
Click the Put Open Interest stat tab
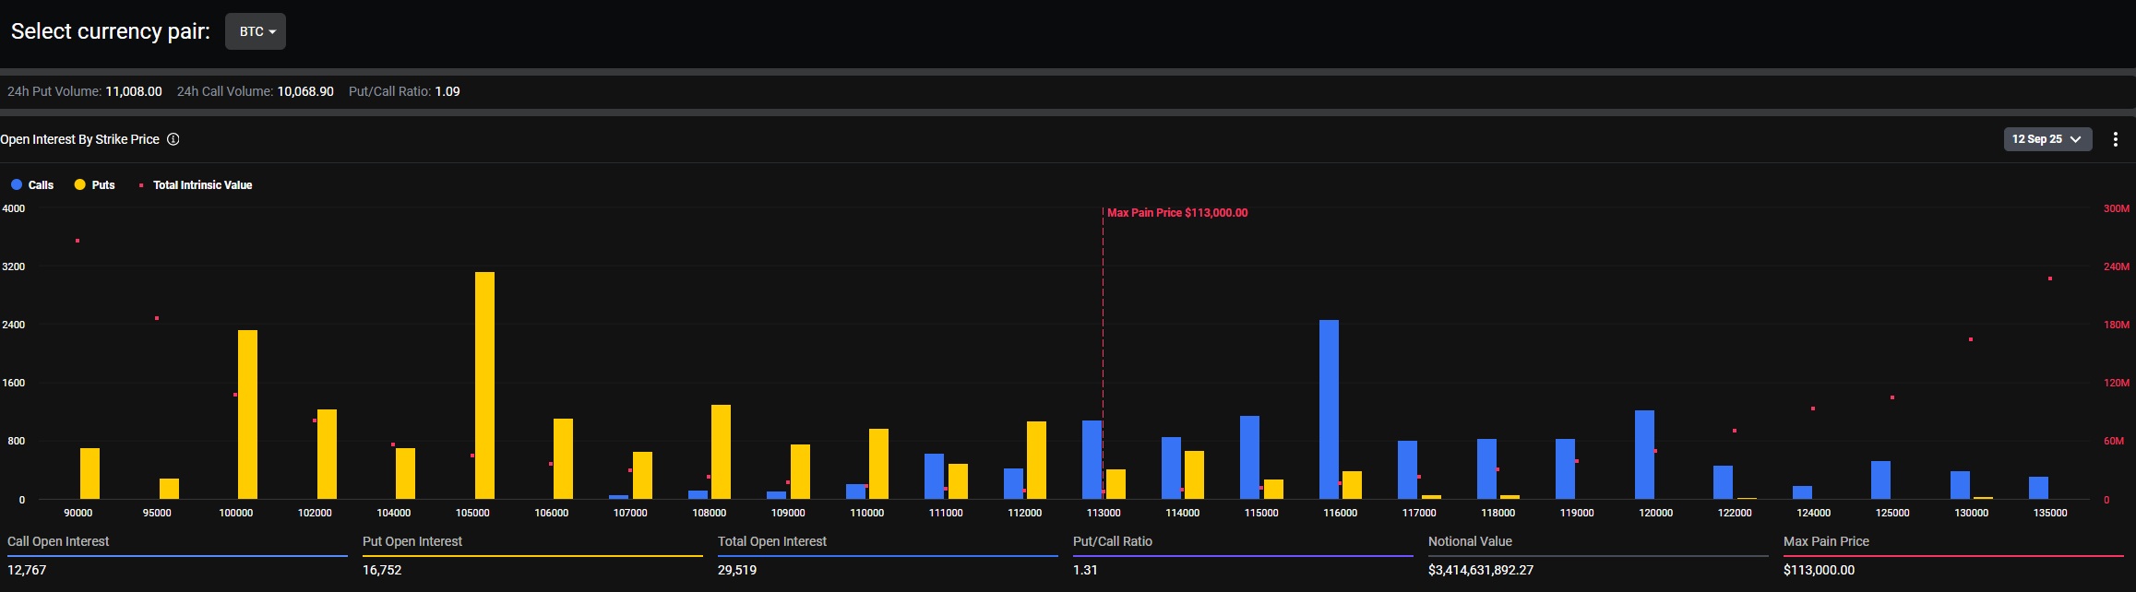pyautogui.click(x=412, y=541)
